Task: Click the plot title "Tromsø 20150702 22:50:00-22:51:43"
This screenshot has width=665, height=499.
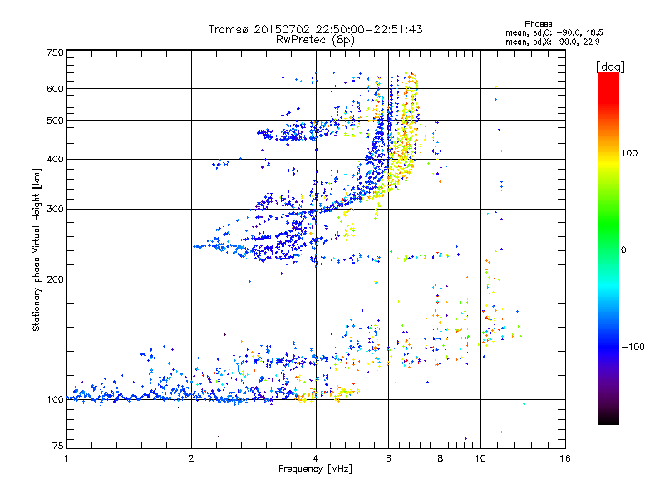Action: [x=315, y=29]
